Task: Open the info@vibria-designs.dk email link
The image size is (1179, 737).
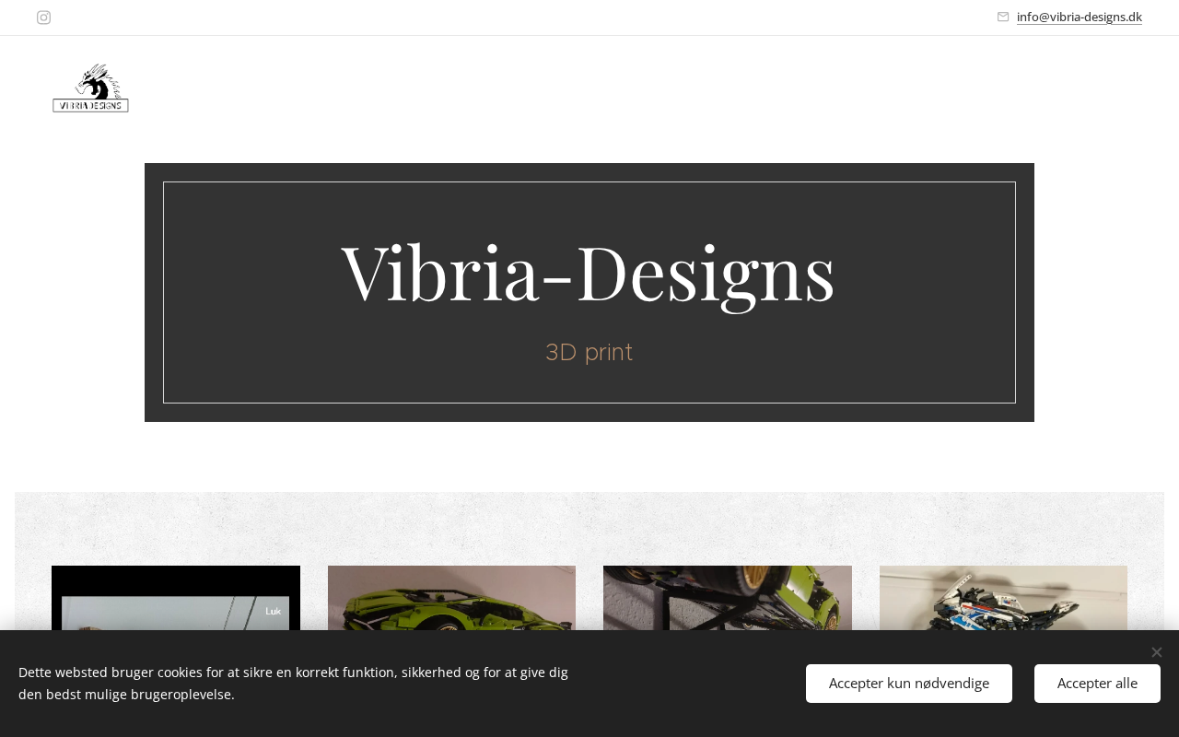Action: click(1080, 17)
